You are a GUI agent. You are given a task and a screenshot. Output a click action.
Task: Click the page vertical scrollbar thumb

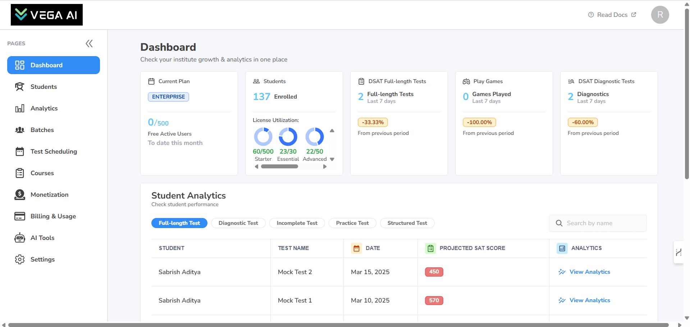(x=687, y=94)
